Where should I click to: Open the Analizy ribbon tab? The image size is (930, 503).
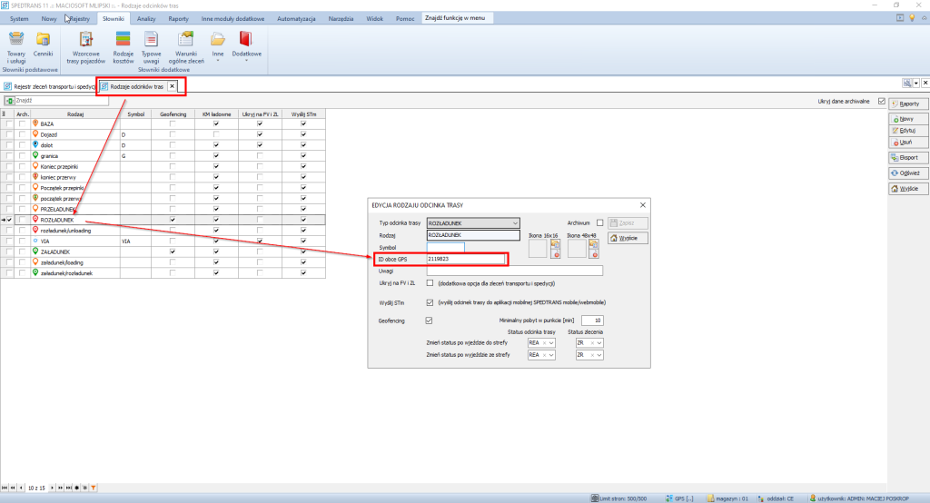pyautogui.click(x=146, y=18)
